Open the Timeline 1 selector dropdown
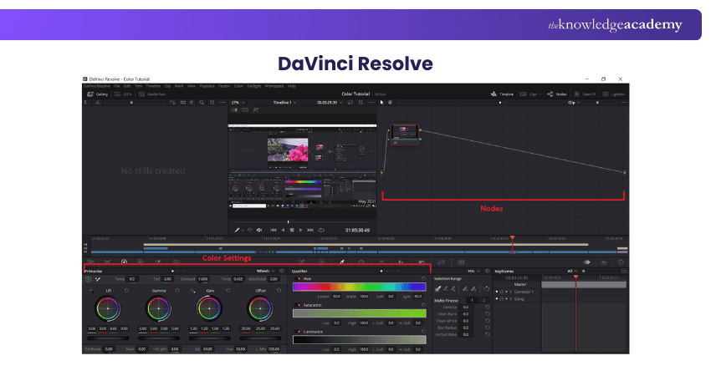711x376 pixels. point(284,103)
